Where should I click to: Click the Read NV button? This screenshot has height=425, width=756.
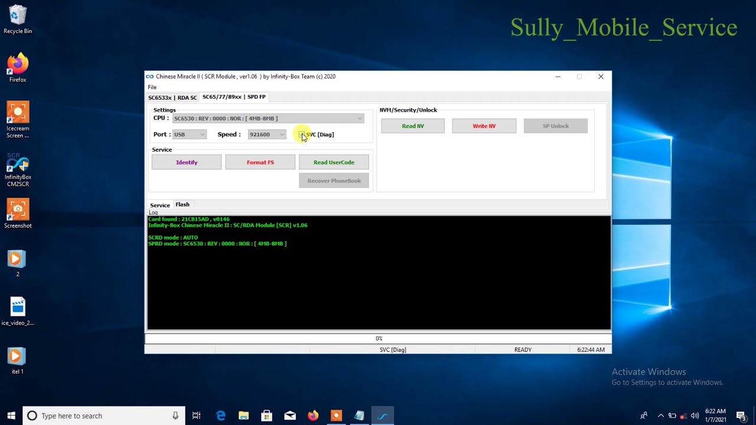[413, 126]
